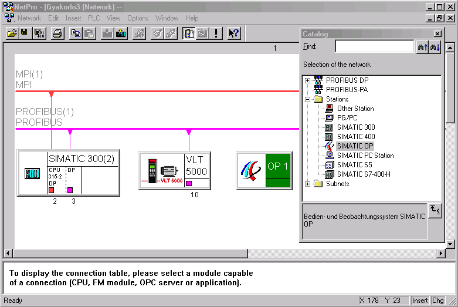Toggle the Catalog view toolbar icon
Image resolution: width=458 pixels, height=307 pixels.
189,33
